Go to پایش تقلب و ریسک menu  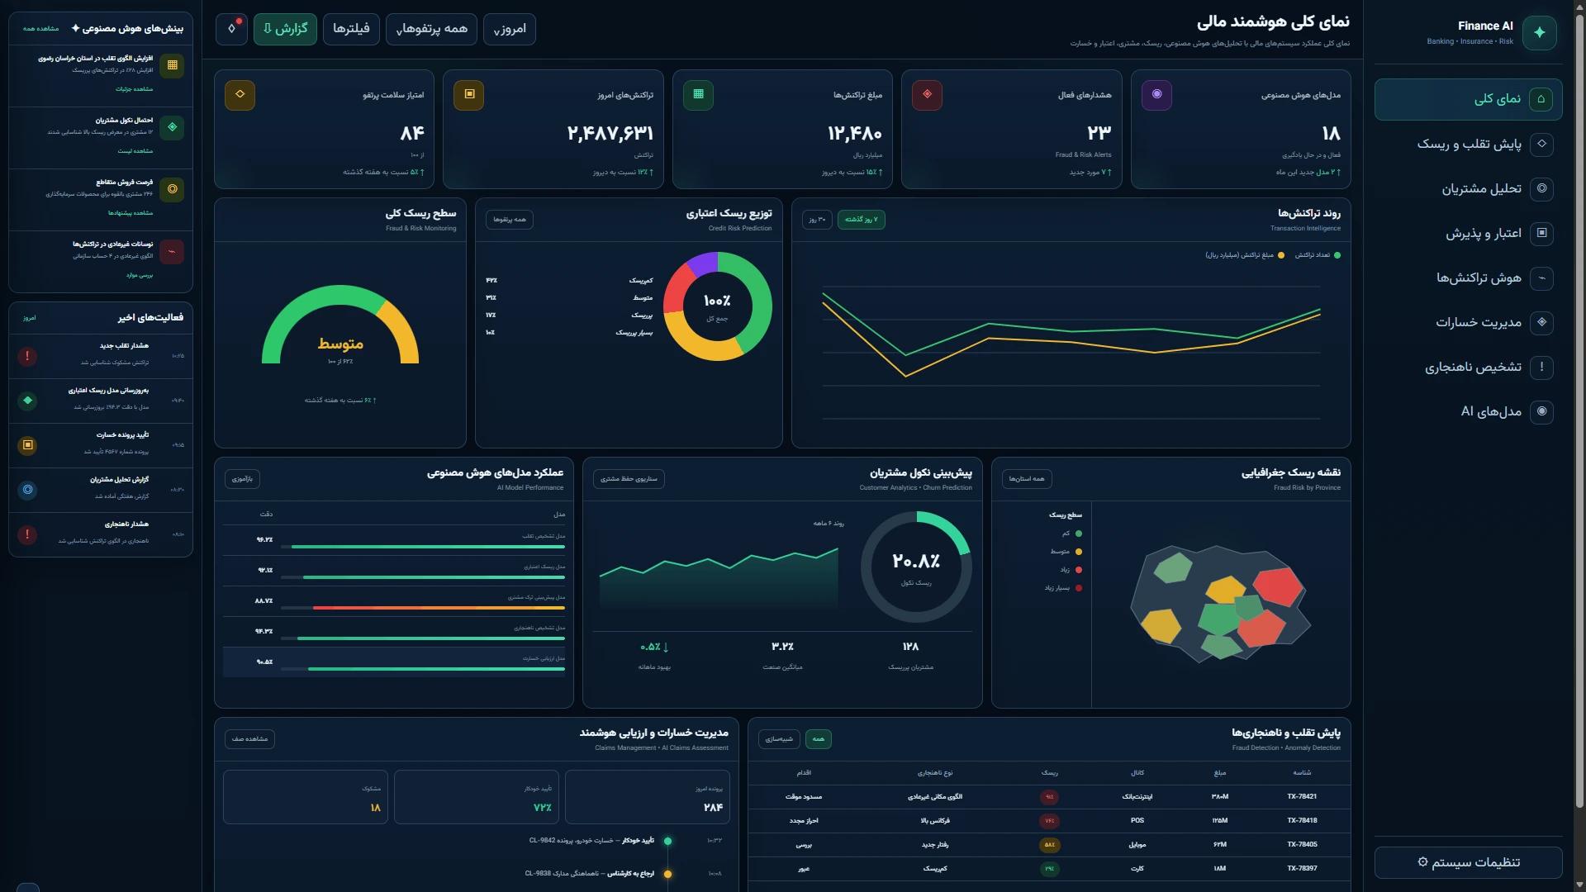pyautogui.click(x=1469, y=145)
